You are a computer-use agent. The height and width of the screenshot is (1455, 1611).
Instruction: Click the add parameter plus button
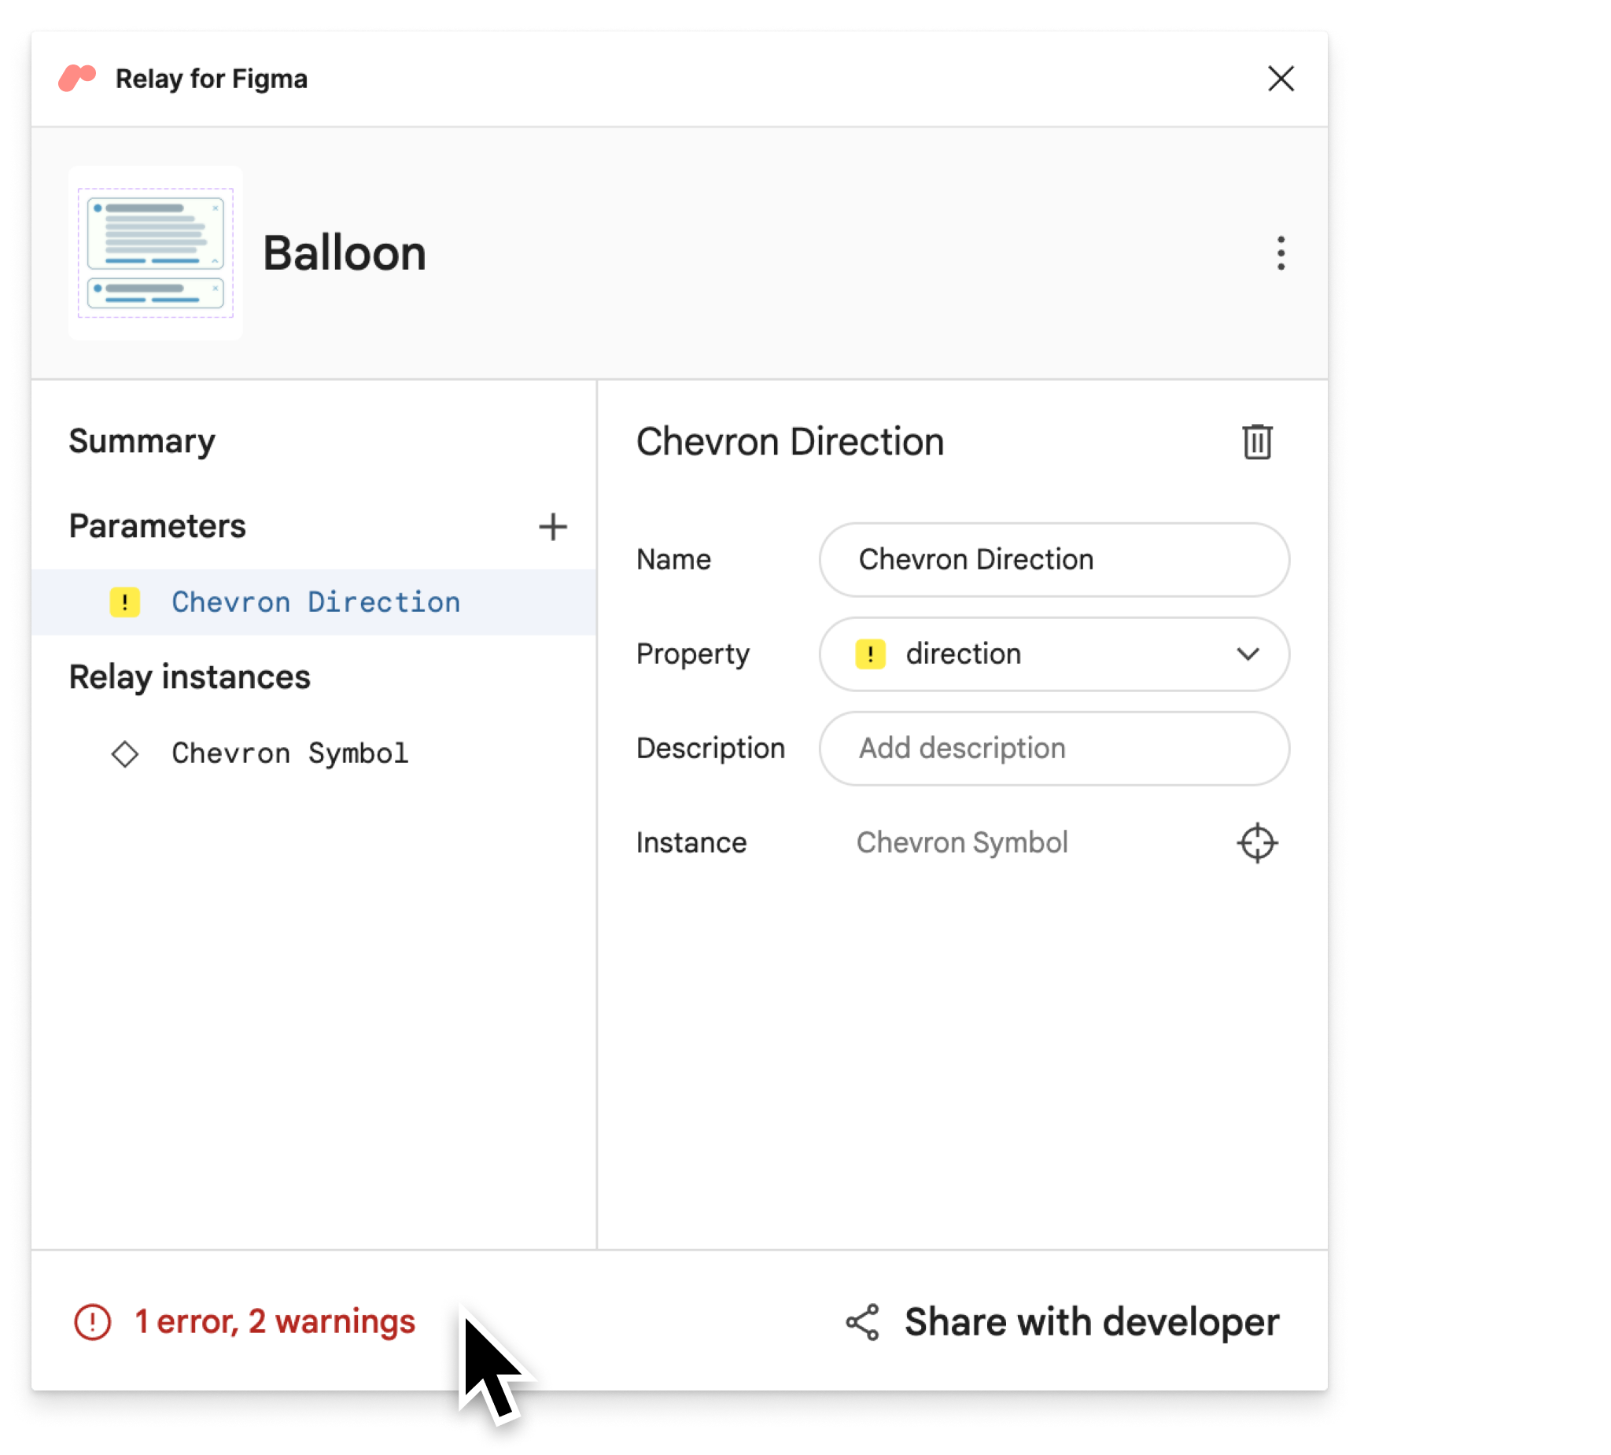[x=555, y=526]
